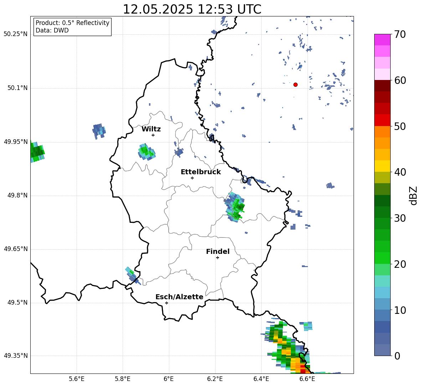The image size is (422, 386).
Task: Click the 30 tick on the colorbar
Action: coord(400,218)
